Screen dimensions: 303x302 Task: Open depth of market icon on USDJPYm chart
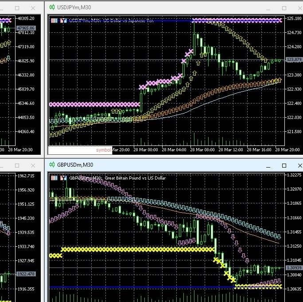(x=63, y=20)
